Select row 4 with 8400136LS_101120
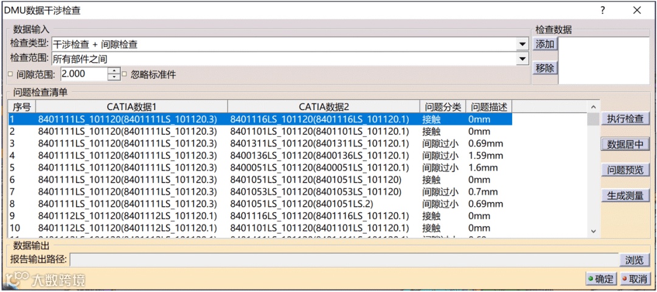Viewport: 657px width, 292px height. (x=260, y=156)
